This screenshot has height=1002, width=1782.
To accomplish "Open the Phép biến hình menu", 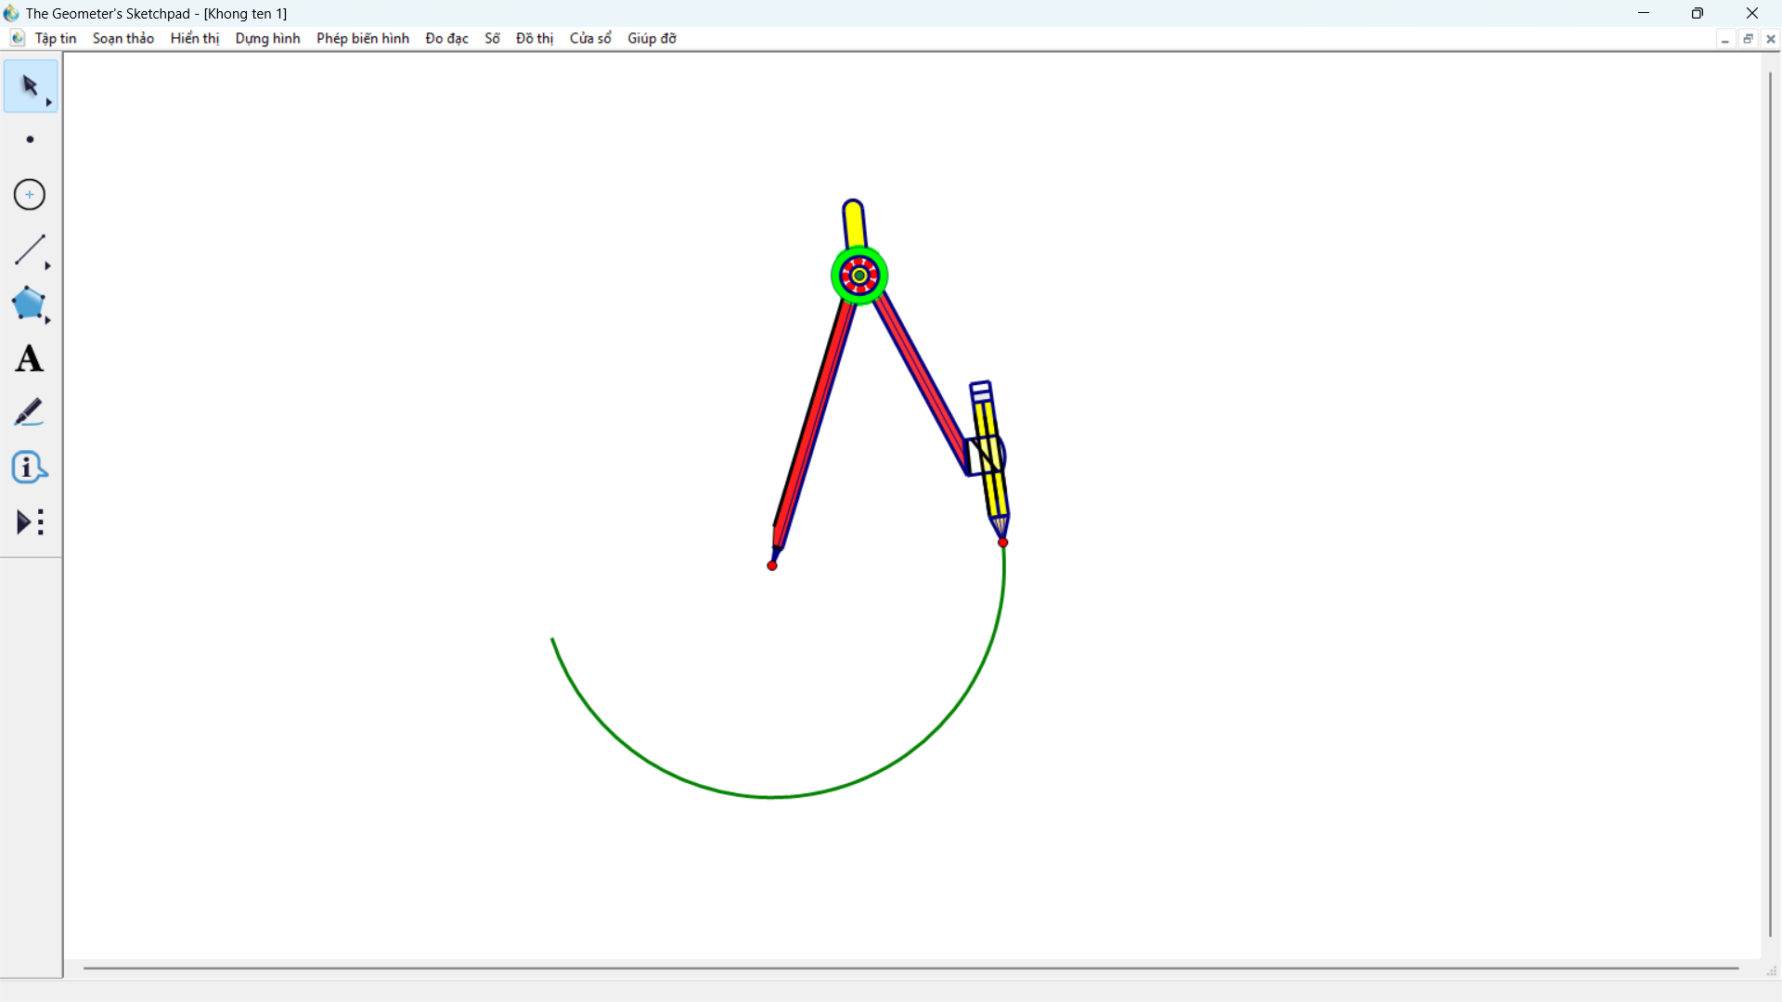I will (x=362, y=38).
